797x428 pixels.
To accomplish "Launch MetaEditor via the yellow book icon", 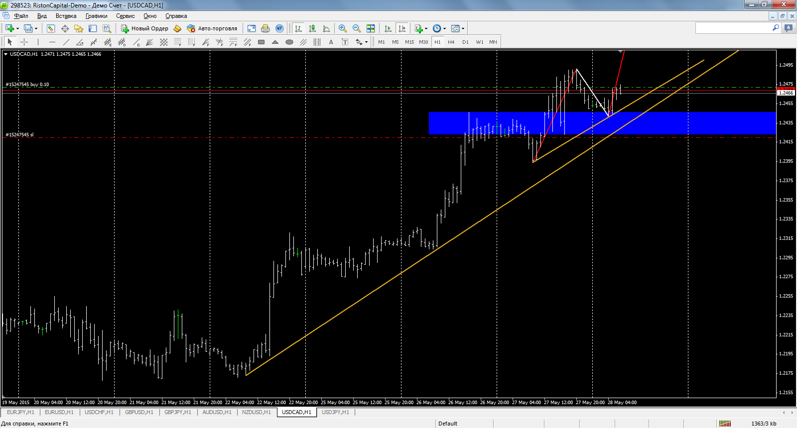I will tap(177, 28).
